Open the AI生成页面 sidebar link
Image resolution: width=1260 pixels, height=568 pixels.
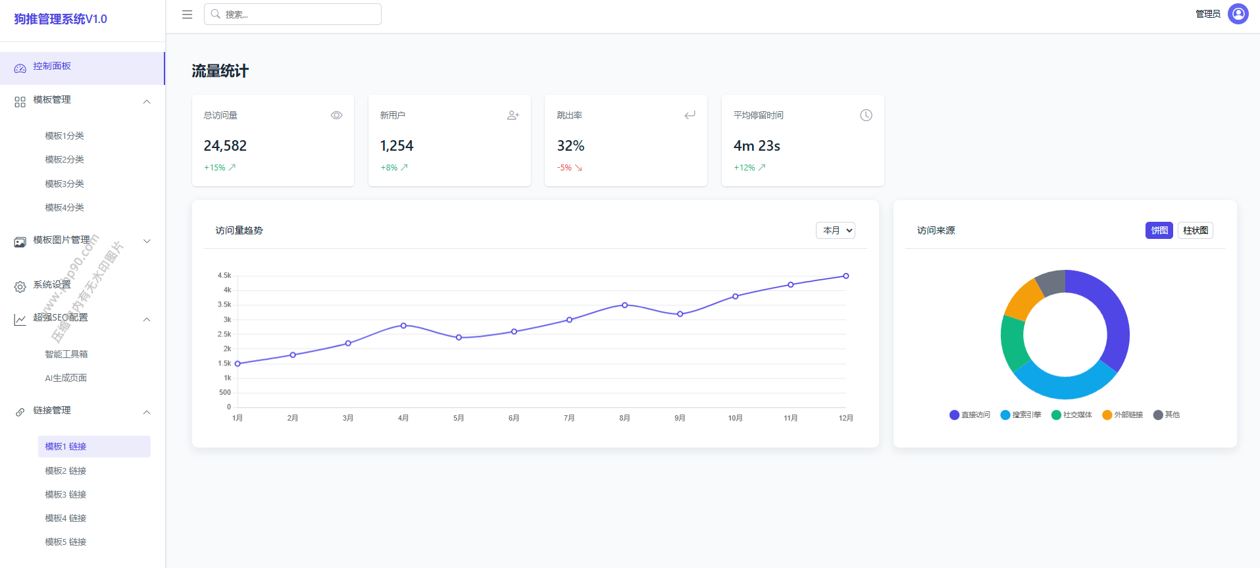(x=66, y=378)
